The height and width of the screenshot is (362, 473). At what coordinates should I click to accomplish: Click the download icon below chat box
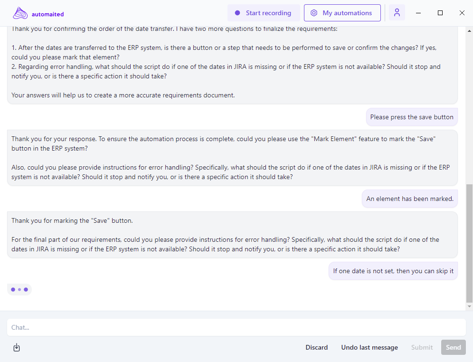[x=17, y=347]
